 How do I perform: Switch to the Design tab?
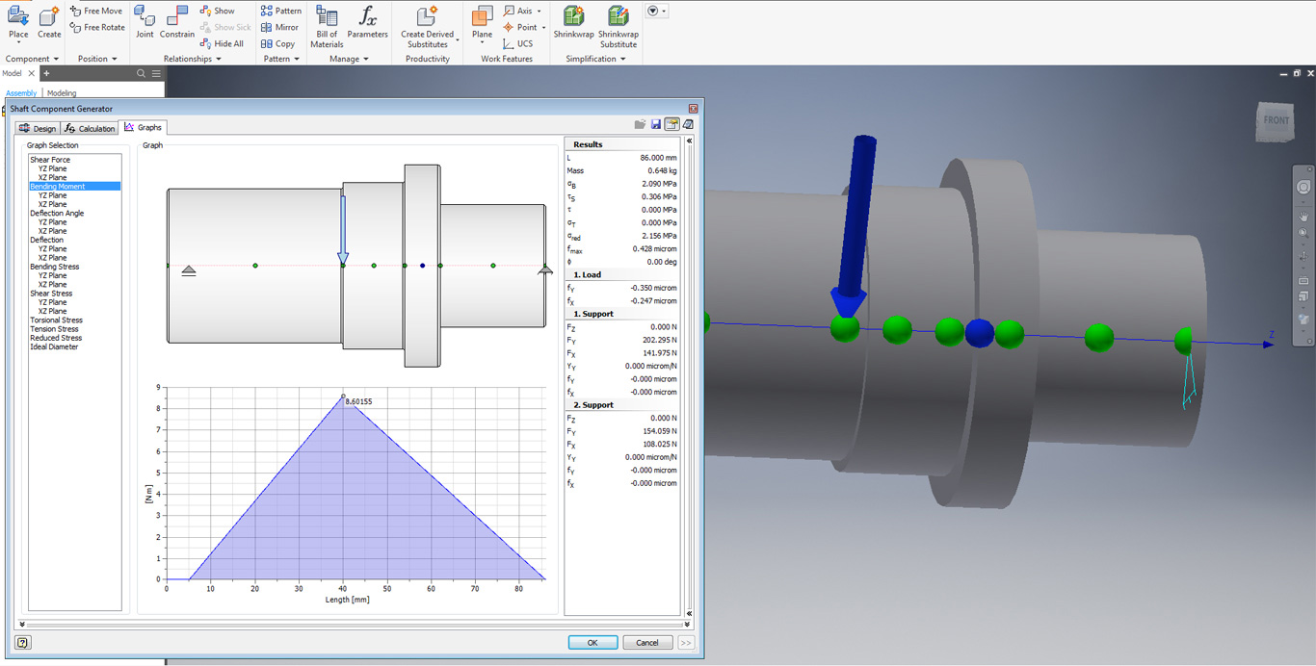click(x=38, y=128)
